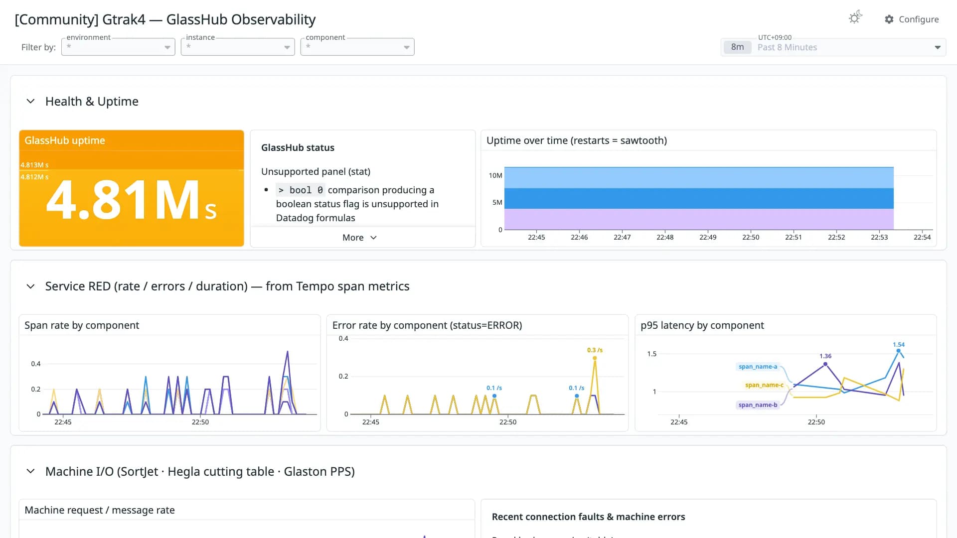Viewport: 957px width, 538px height.
Task: Click the 1.54 peak marker in latency chart
Action: [x=899, y=351]
